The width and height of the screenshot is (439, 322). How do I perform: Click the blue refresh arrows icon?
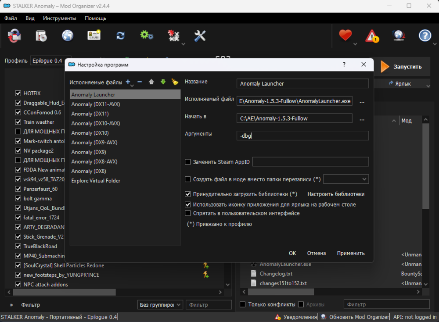(x=120, y=36)
